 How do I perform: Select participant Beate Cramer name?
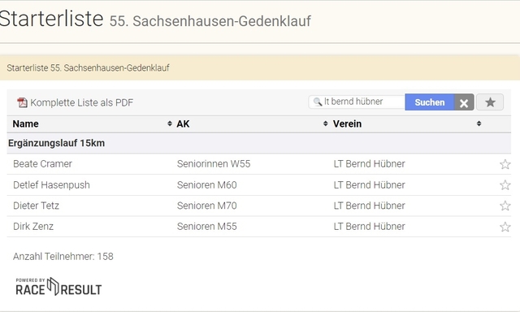(x=42, y=164)
